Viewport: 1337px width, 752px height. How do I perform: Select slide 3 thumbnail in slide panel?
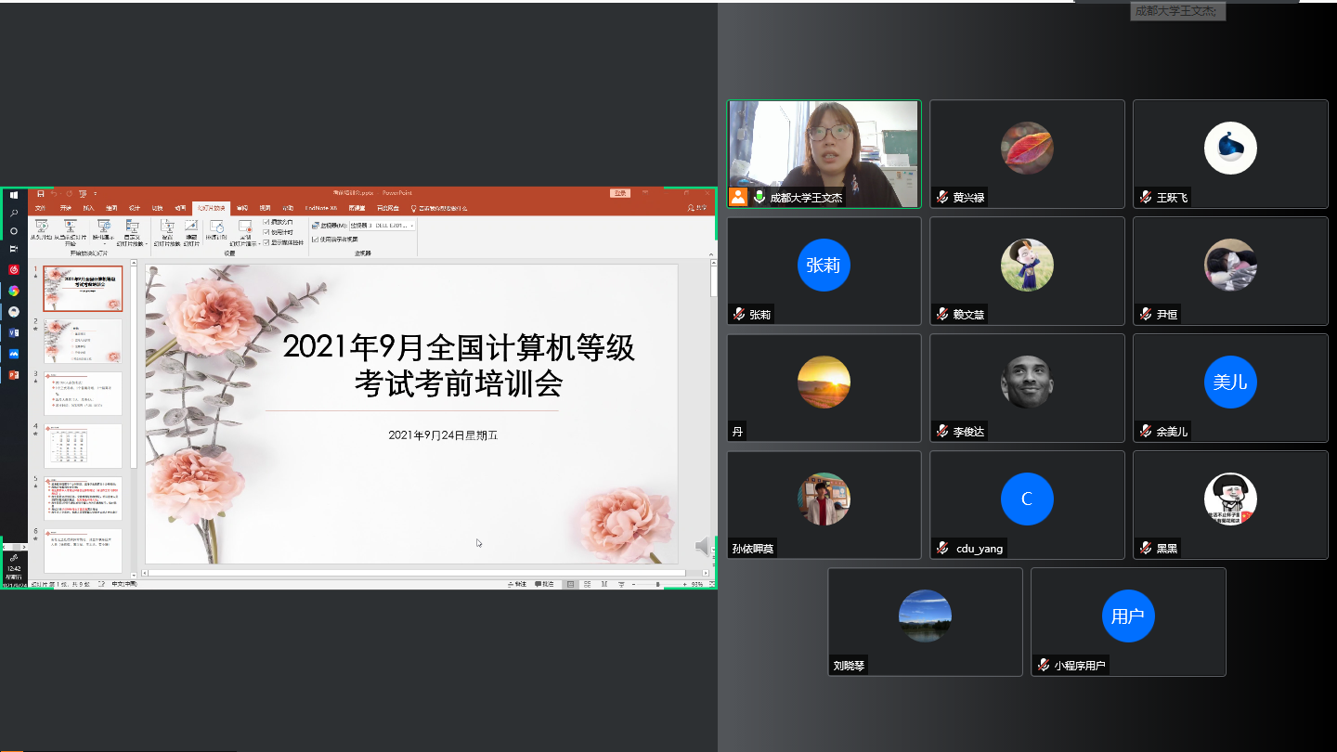tap(83, 394)
